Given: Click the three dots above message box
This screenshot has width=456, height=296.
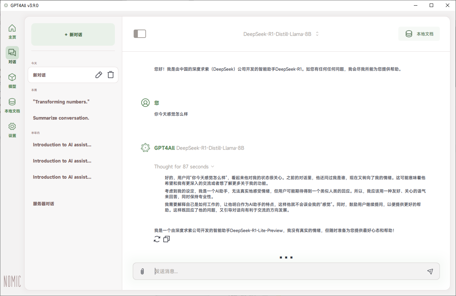Looking at the screenshot, I should [286, 258].
